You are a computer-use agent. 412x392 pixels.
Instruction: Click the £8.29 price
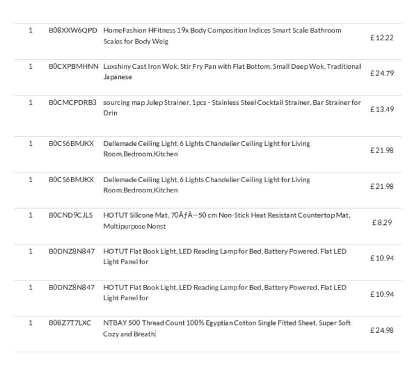pos(382,223)
